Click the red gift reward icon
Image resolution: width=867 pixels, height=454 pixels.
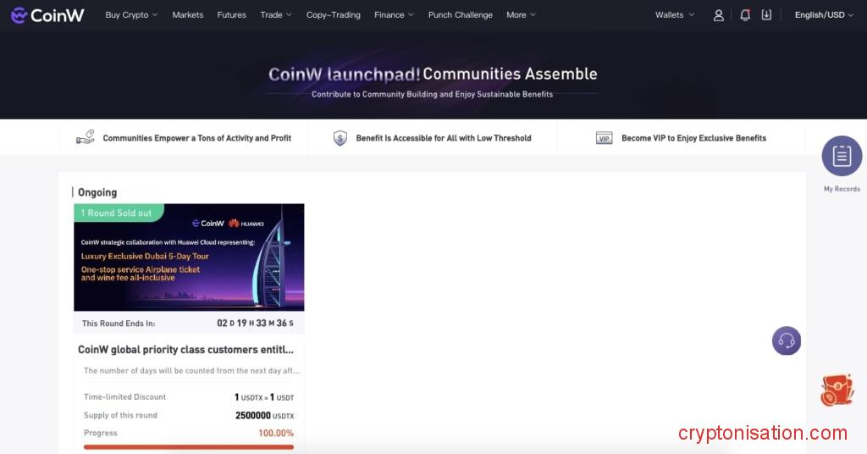tap(837, 390)
